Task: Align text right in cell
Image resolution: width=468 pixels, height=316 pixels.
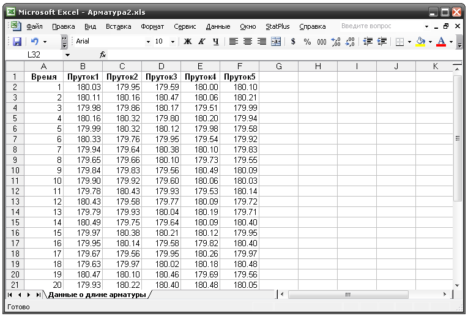Action: (262, 42)
